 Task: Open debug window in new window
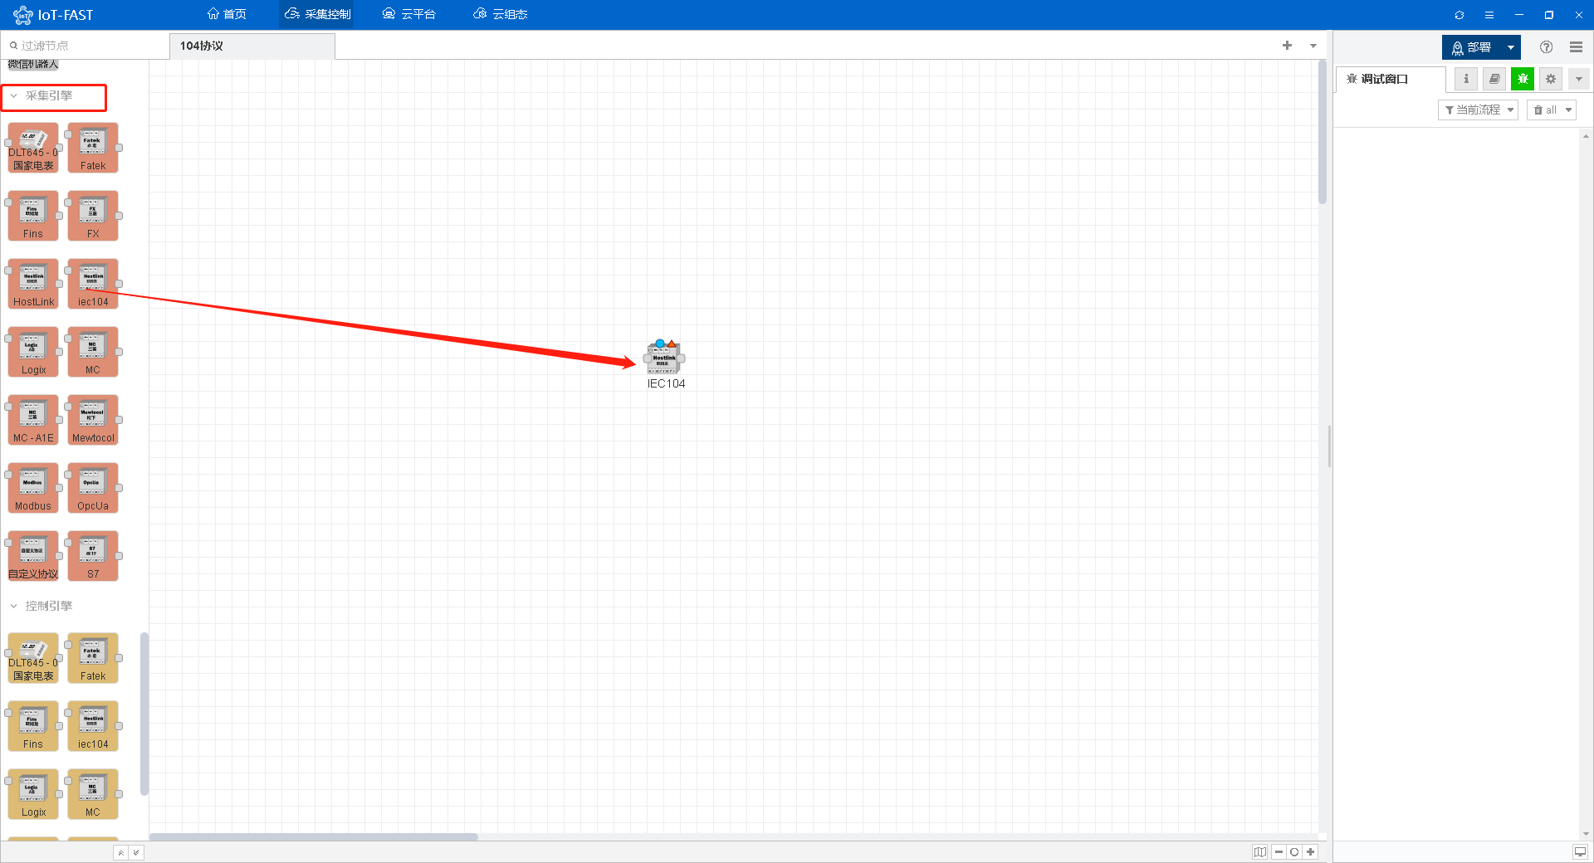click(1580, 852)
